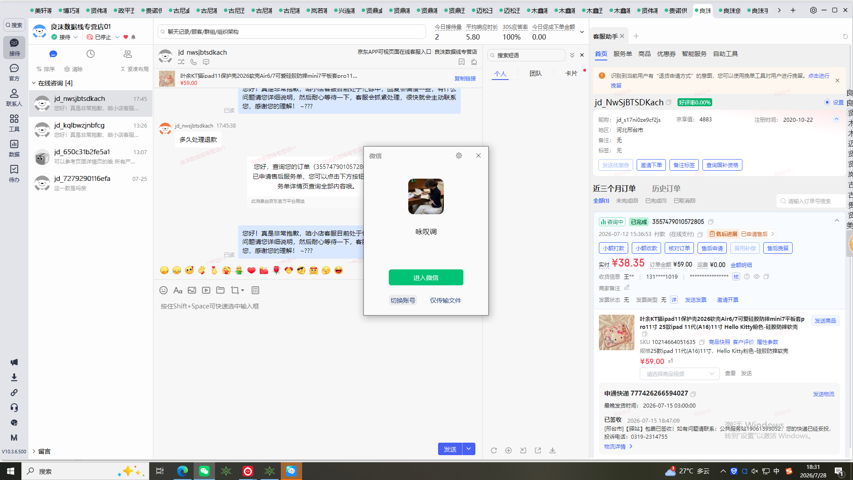Open the 接待 reception section in sidebar
This screenshot has width=853, height=480.
(x=14, y=47)
